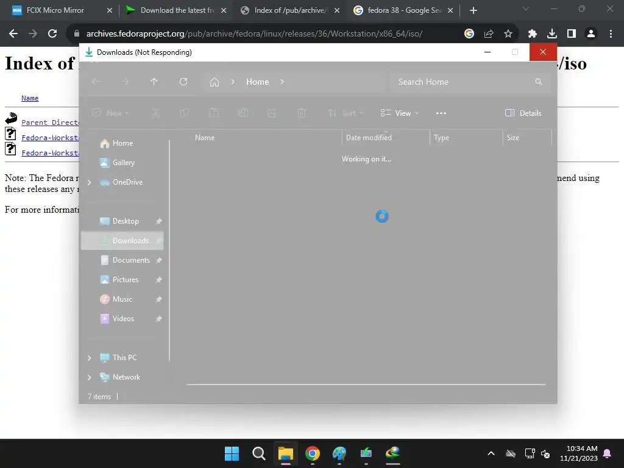Open Chrome downloads tray icon
The height and width of the screenshot is (468, 624).
coord(551,34)
